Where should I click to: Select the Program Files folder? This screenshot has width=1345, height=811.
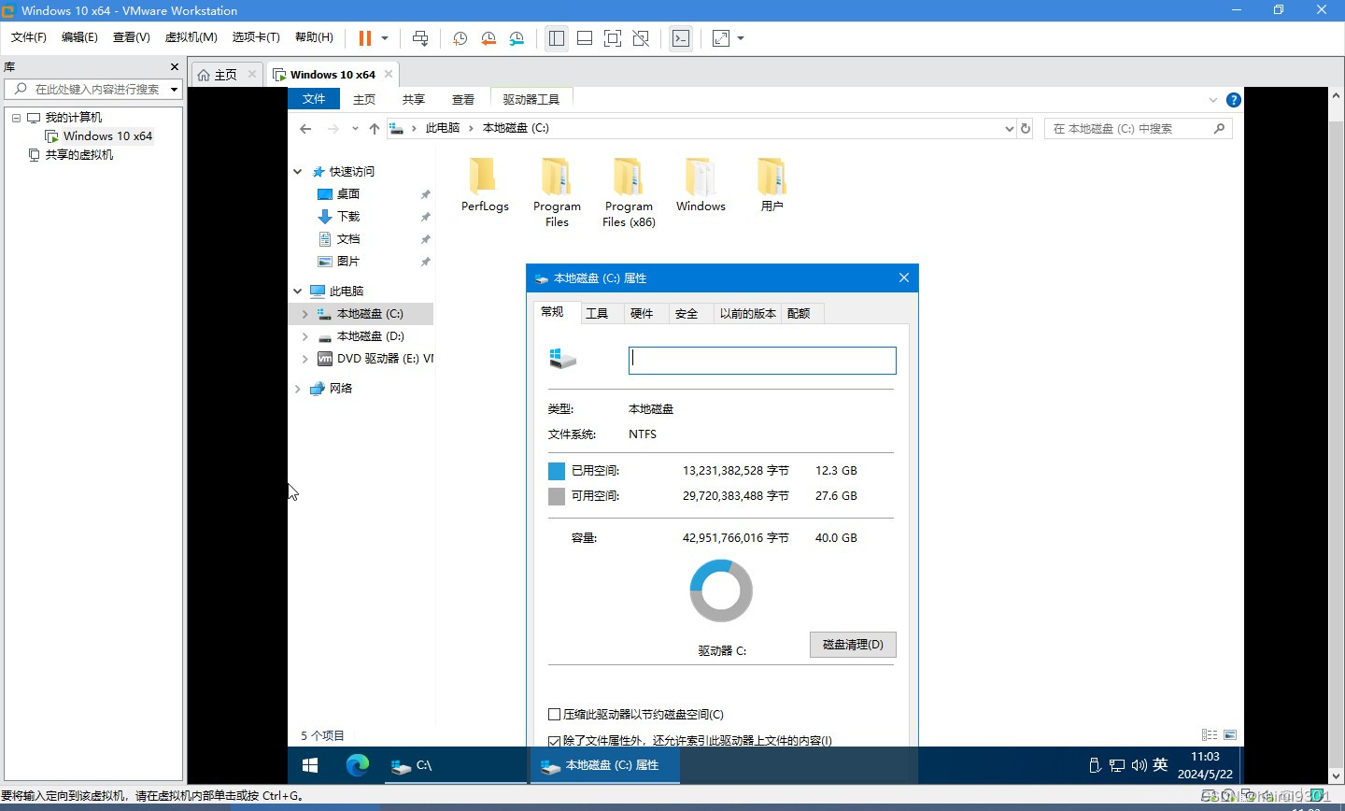(557, 192)
